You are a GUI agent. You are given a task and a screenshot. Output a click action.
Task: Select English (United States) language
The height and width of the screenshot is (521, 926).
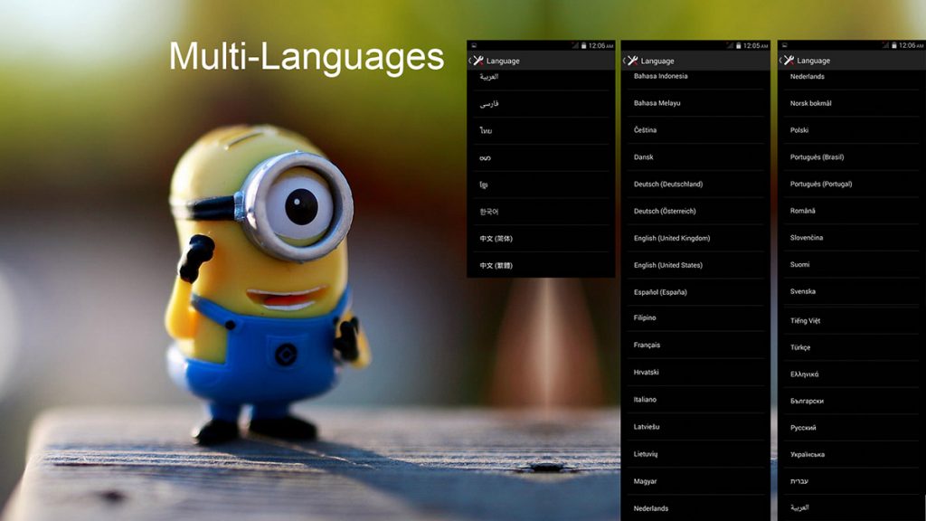pyautogui.click(x=668, y=265)
